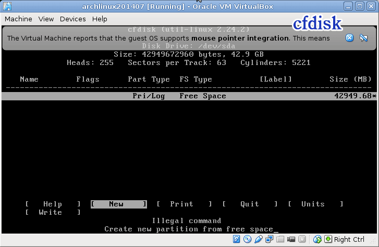The width and height of the screenshot is (379, 247).
Task: Click the VirtualBox window title icon
Action: [7, 6]
